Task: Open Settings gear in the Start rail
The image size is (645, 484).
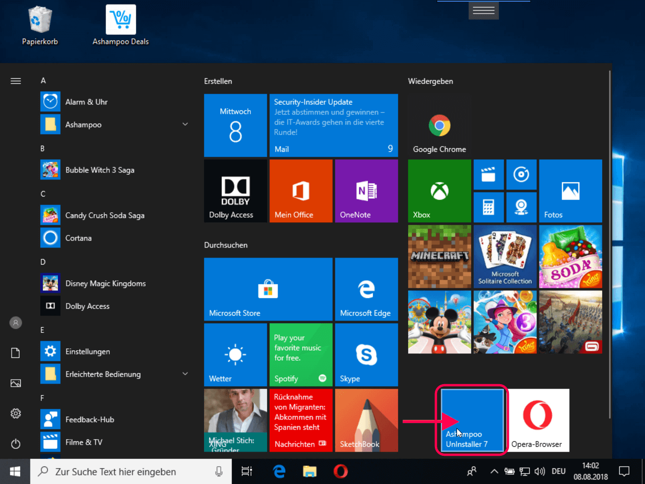Action: (16, 413)
